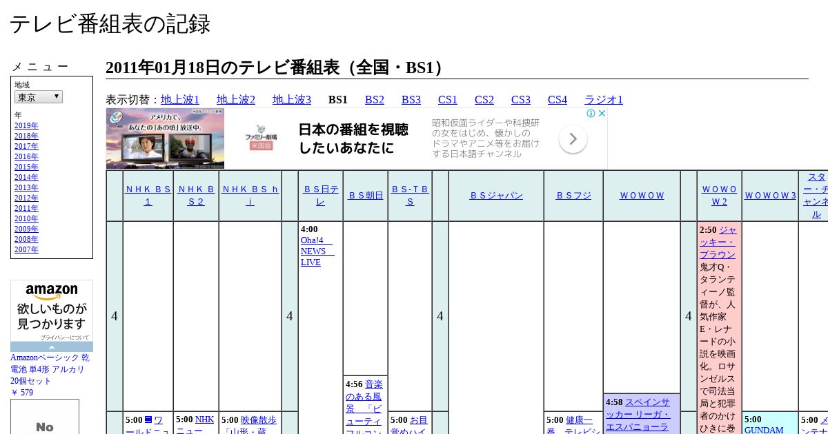Open the スペインサッカー リーガ・エスパニョーラ link
Screen dimensions: 828x434
(638, 415)
